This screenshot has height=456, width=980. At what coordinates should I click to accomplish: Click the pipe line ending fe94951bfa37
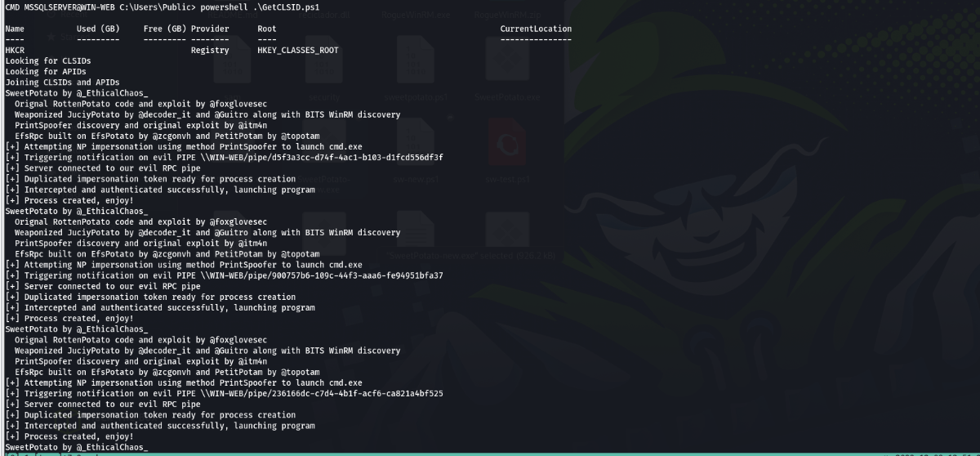pos(225,275)
